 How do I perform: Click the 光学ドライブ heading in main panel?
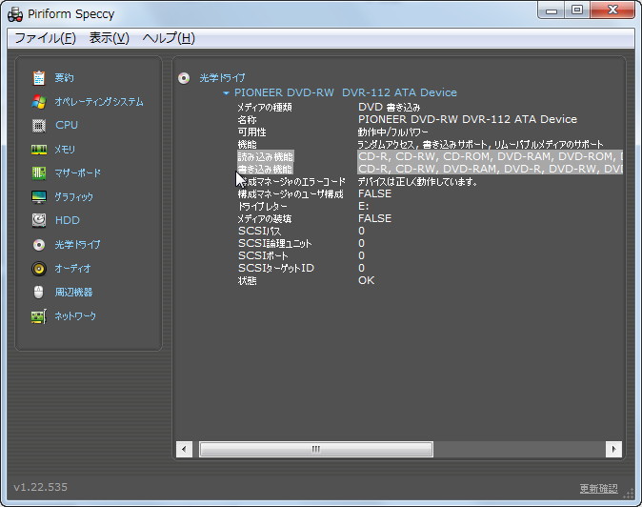pyautogui.click(x=222, y=78)
